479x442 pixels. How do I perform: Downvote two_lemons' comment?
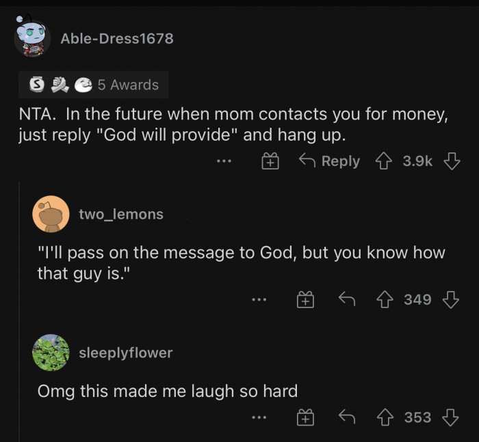tap(450, 299)
